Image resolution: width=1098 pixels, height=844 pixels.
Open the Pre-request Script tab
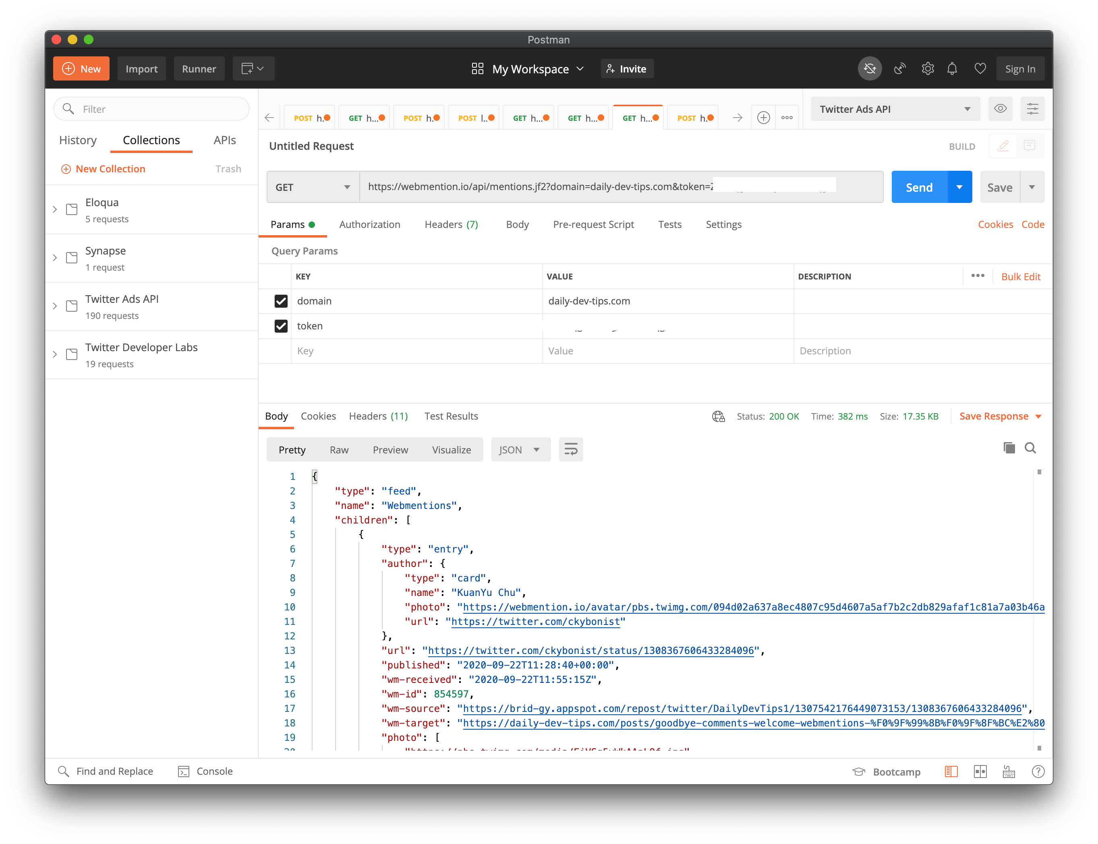pos(593,225)
